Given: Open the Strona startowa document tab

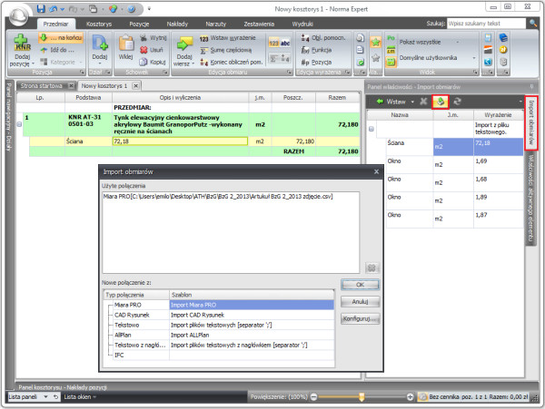Looking at the screenshot, I should pos(45,84).
